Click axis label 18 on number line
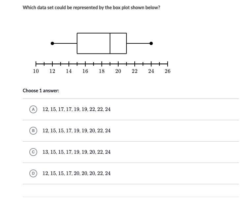 click(101, 71)
